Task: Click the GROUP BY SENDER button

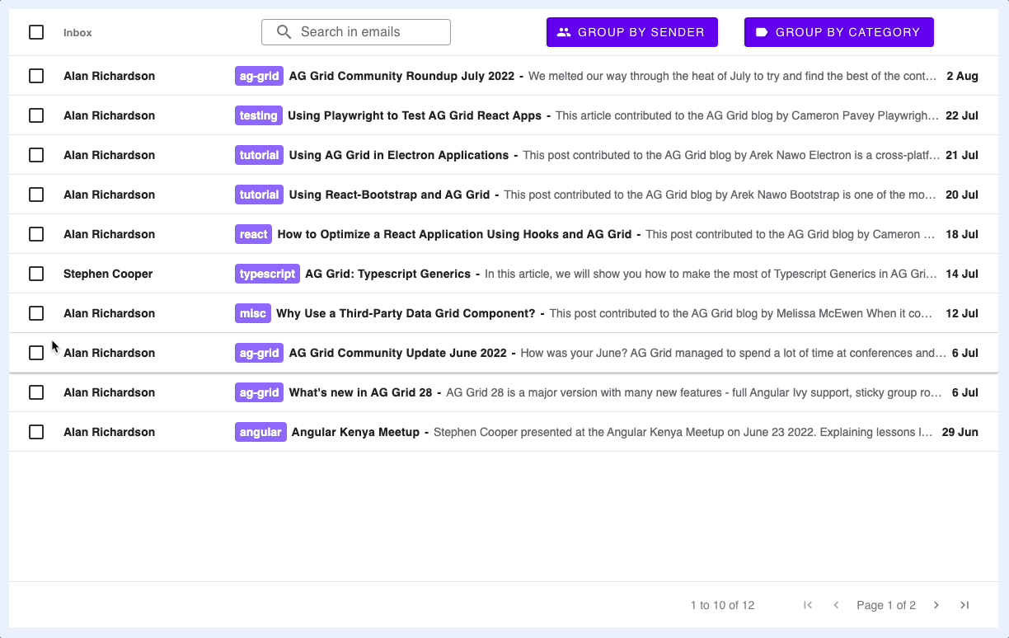Action: [631, 31]
